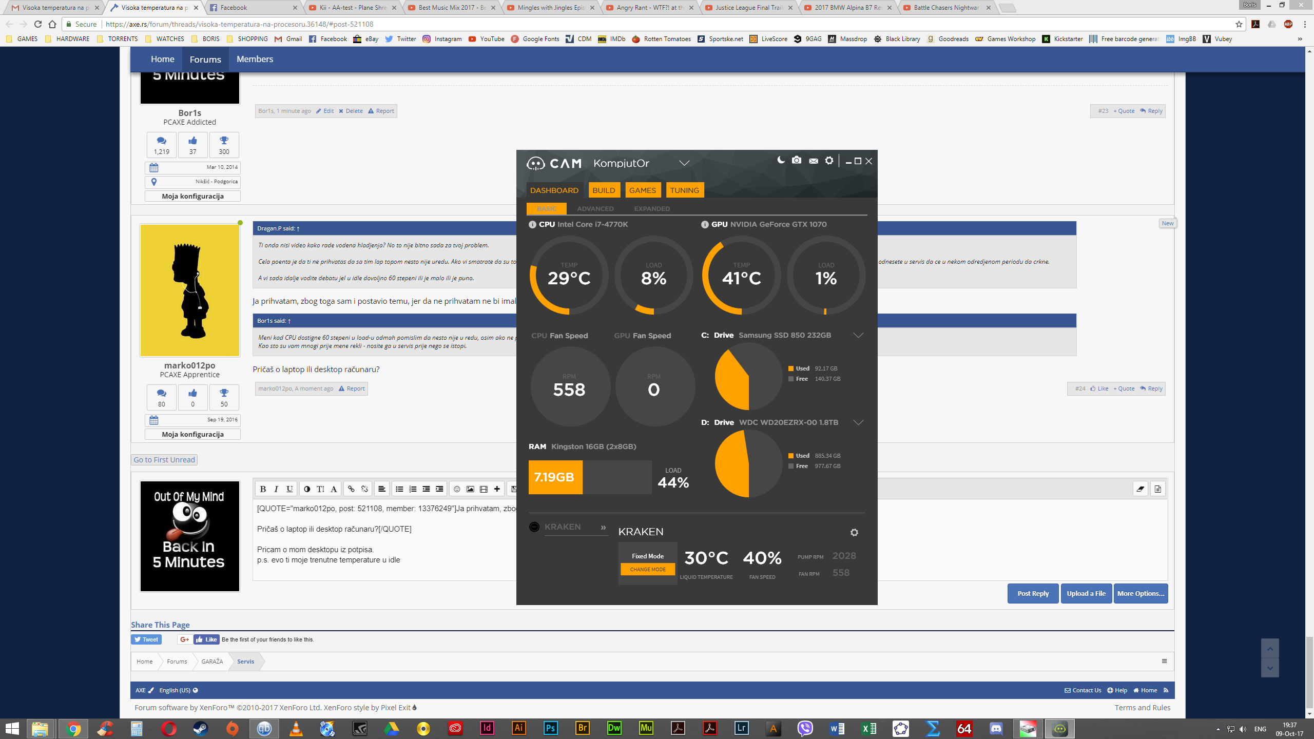This screenshot has height=739, width=1314.
Task: Open Steam from the Windows taskbar
Action: pyautogui.click(x=200, y=729)
